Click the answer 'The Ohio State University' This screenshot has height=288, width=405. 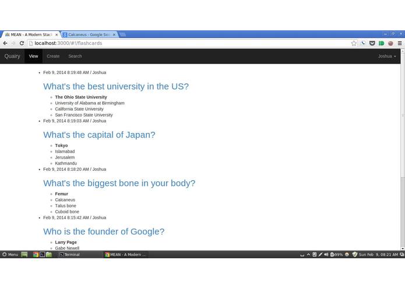(x=81, y=97)
